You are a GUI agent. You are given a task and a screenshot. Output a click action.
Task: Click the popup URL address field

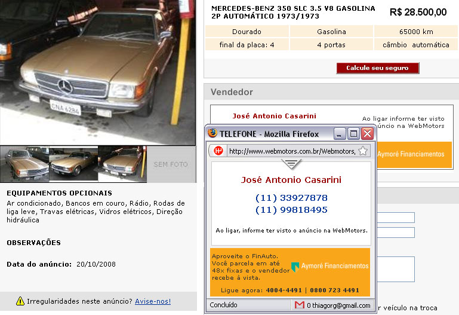point(292,151)
